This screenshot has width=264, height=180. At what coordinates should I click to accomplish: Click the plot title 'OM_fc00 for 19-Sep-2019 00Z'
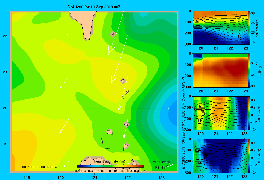94,7
